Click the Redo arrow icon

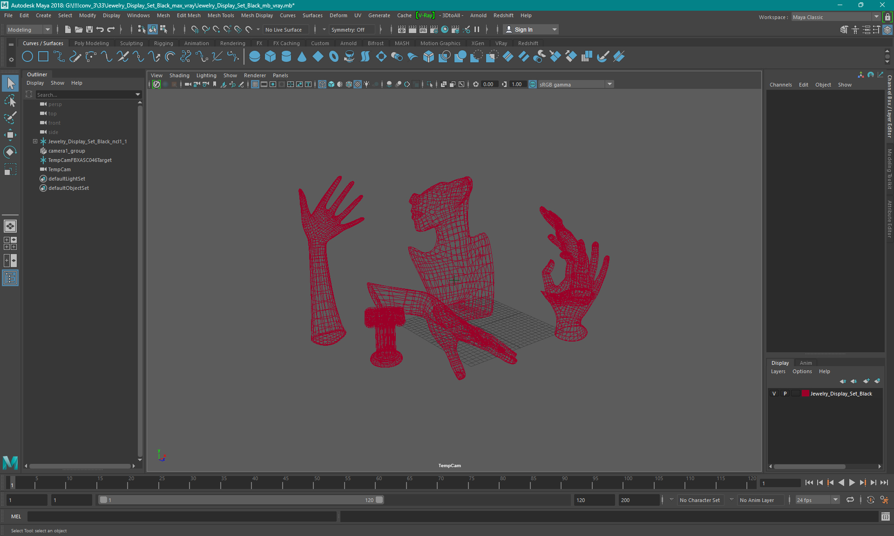[111, 29]
